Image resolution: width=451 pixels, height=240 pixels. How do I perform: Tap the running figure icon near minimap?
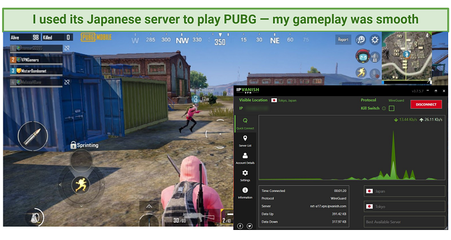[361, 73]
